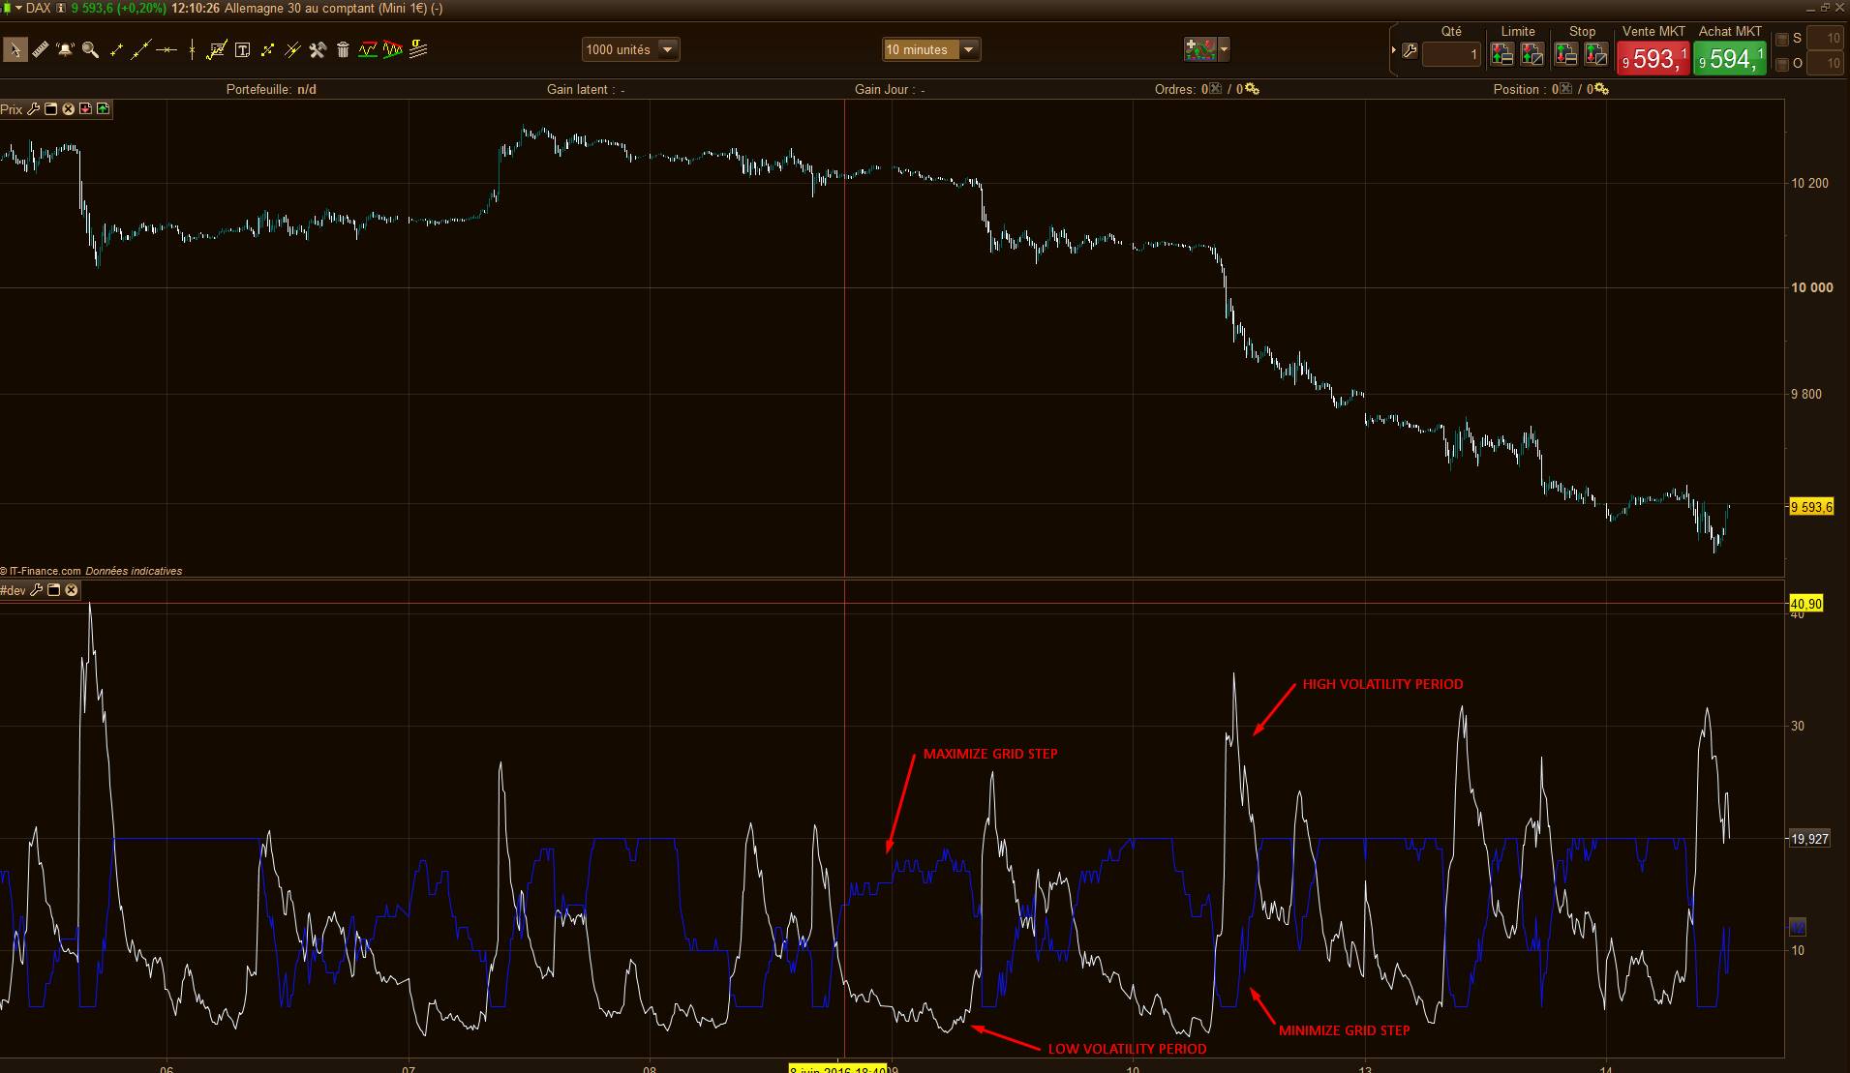Click the trash can delete objects icon
This screenshot has width=1850, height=1073.
343,49
